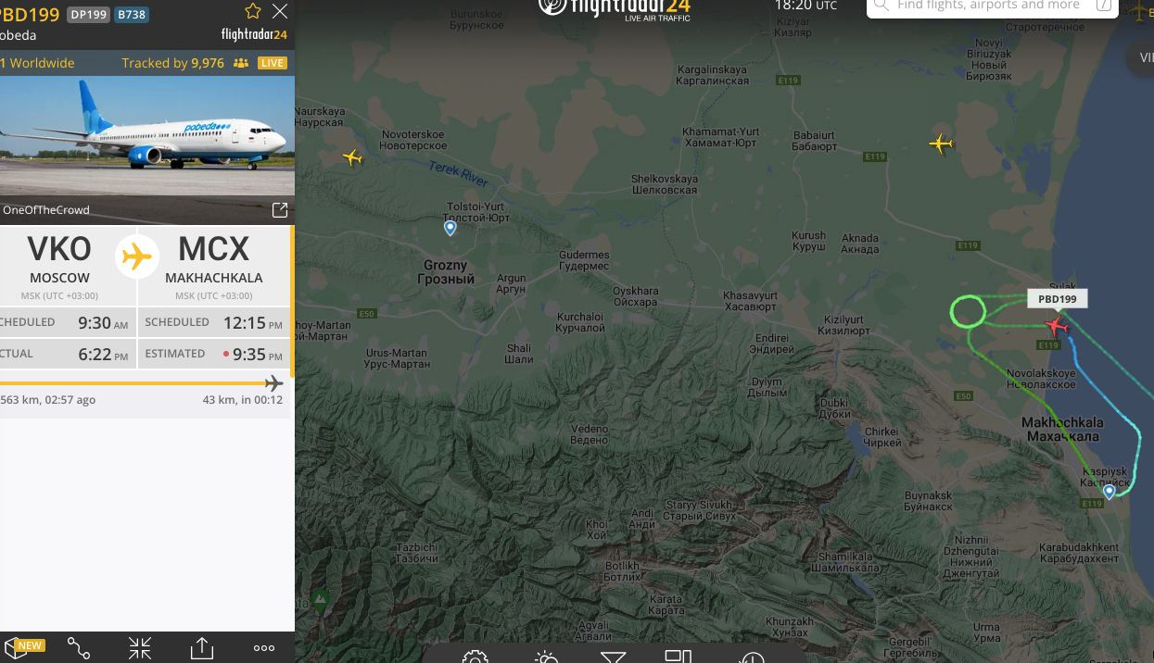Image resolution: width=1154 pixels, height=663 pixels.
Task: Select the red PBD199 aircraft on map
Action: 1056,326
